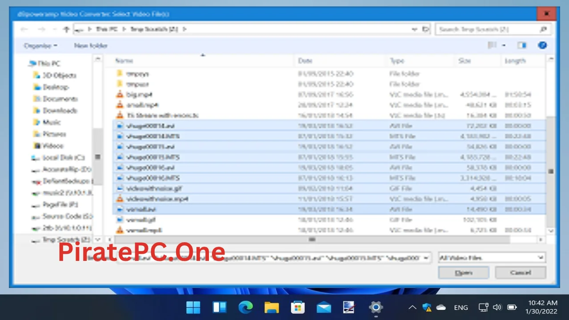569x320 pixels.
Task: Show hidden system tray icons chevron
Action: point(412,307)
